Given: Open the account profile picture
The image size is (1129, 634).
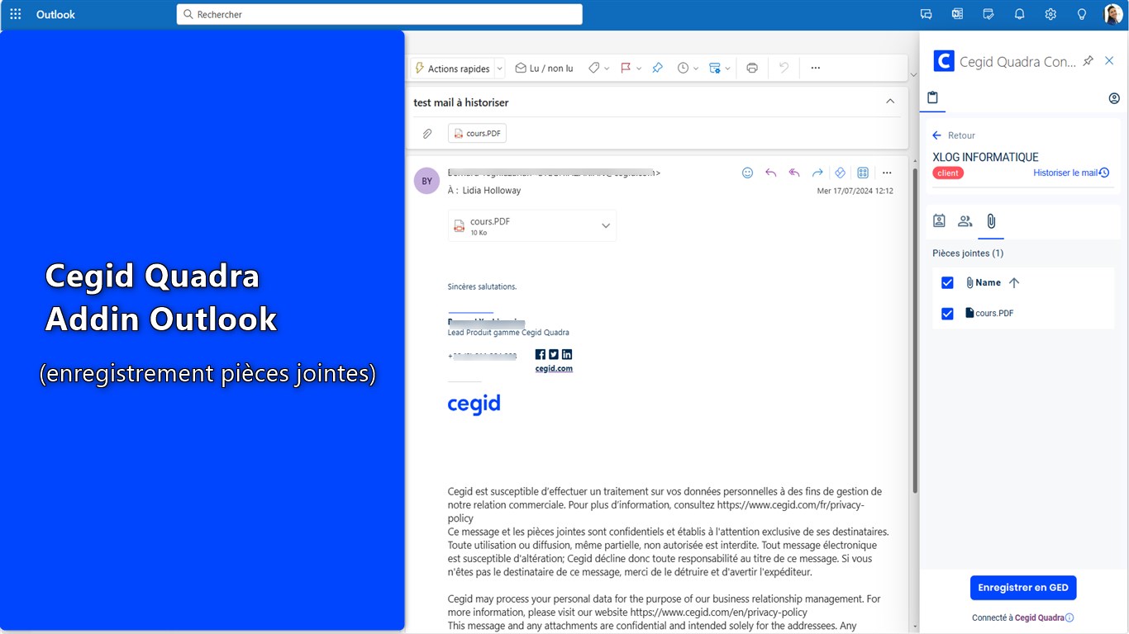Looking at the screenshot, I should coord(1112,14).
